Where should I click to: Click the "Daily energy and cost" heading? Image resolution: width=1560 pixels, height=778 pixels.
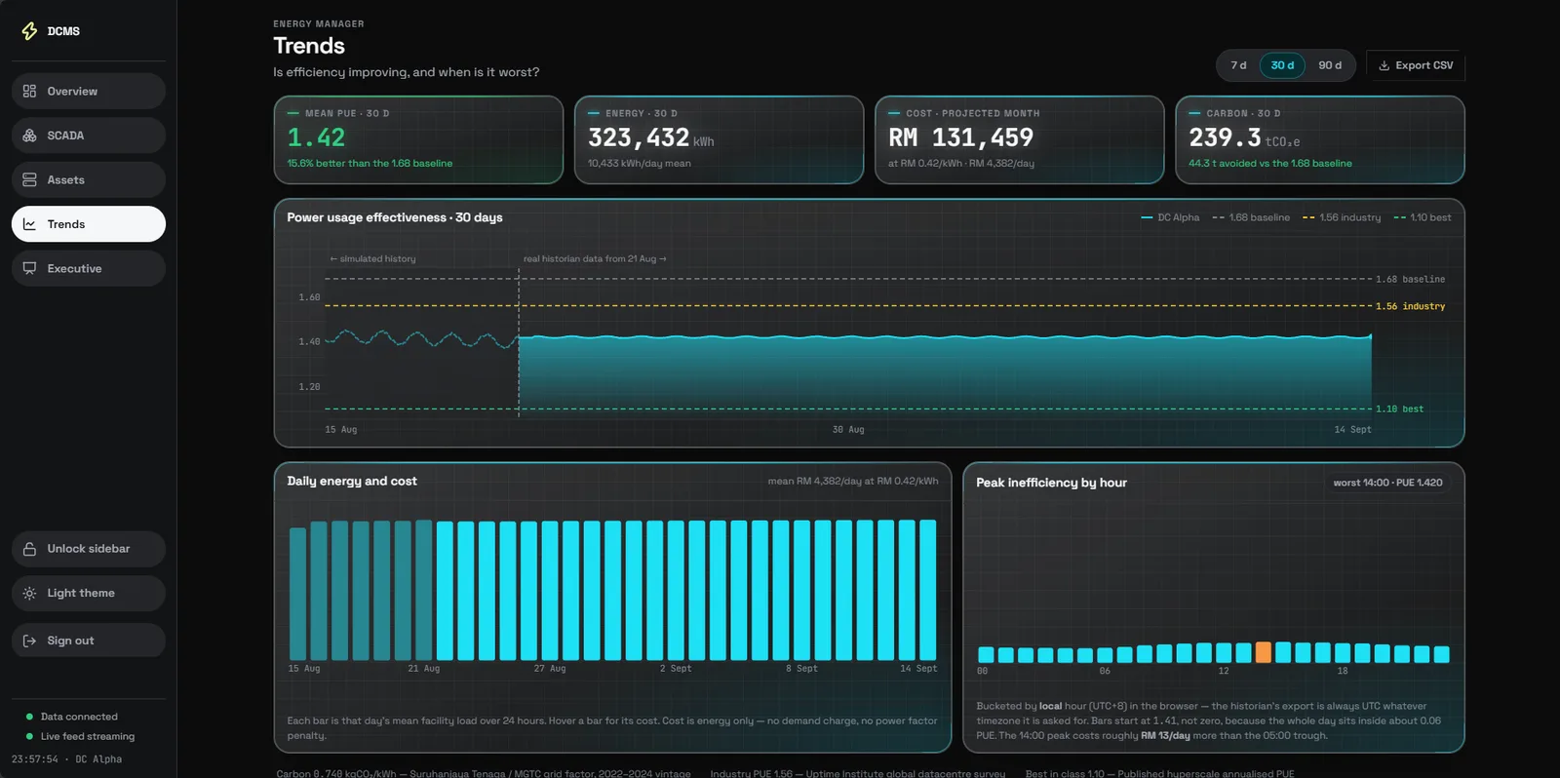click(352, 481)
